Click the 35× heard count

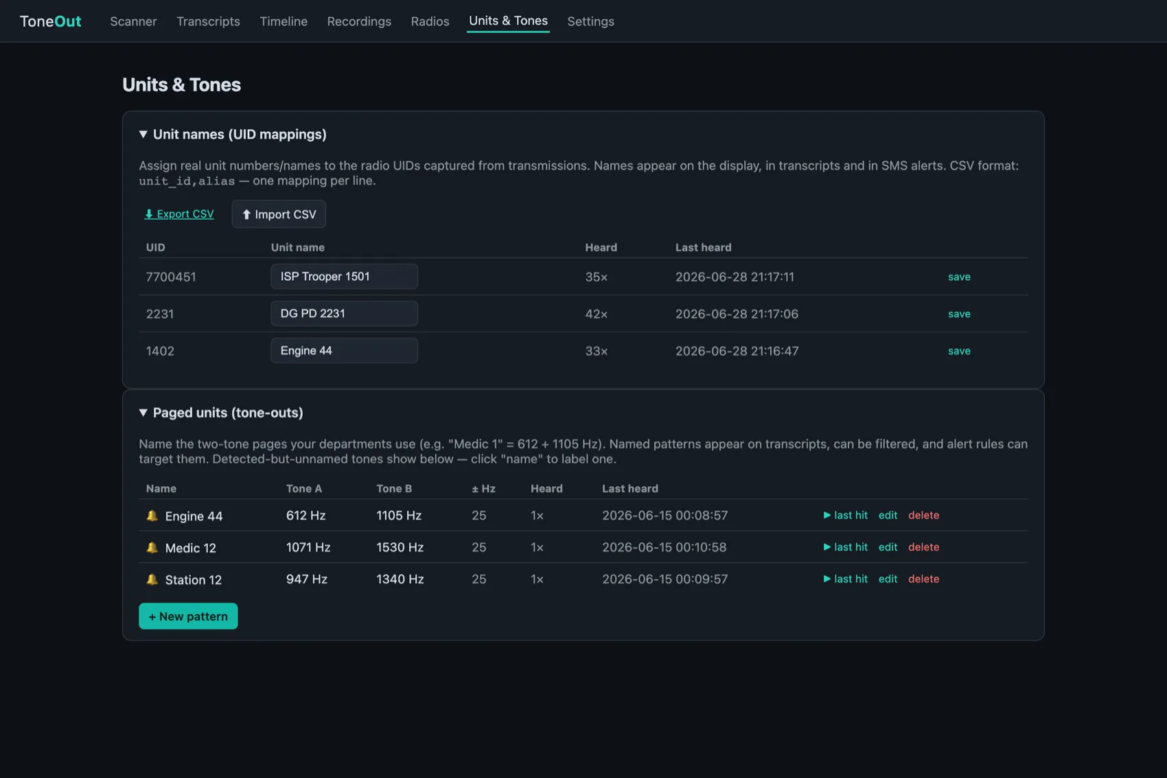596,277
